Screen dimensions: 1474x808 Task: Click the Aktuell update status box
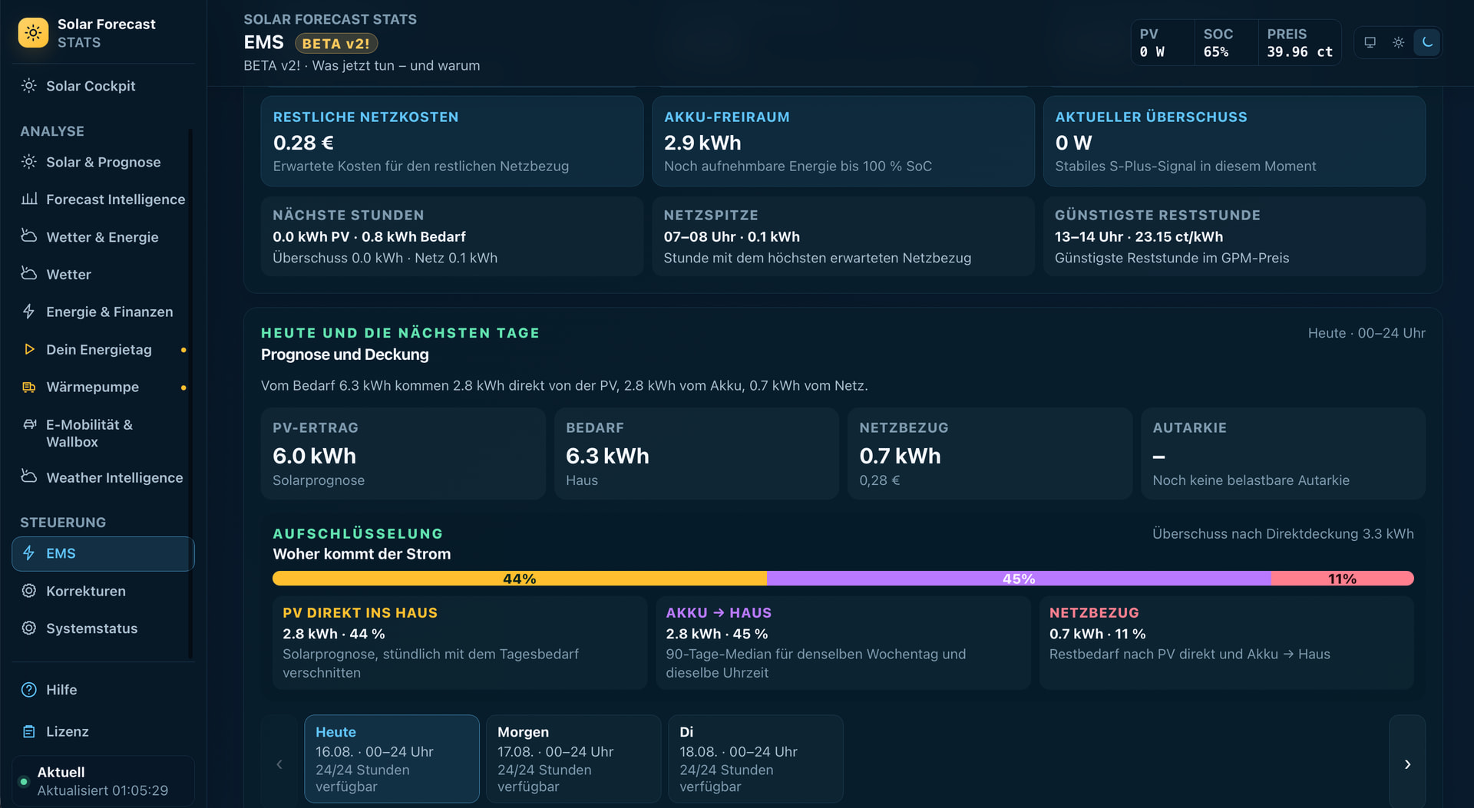click(103, 781)
